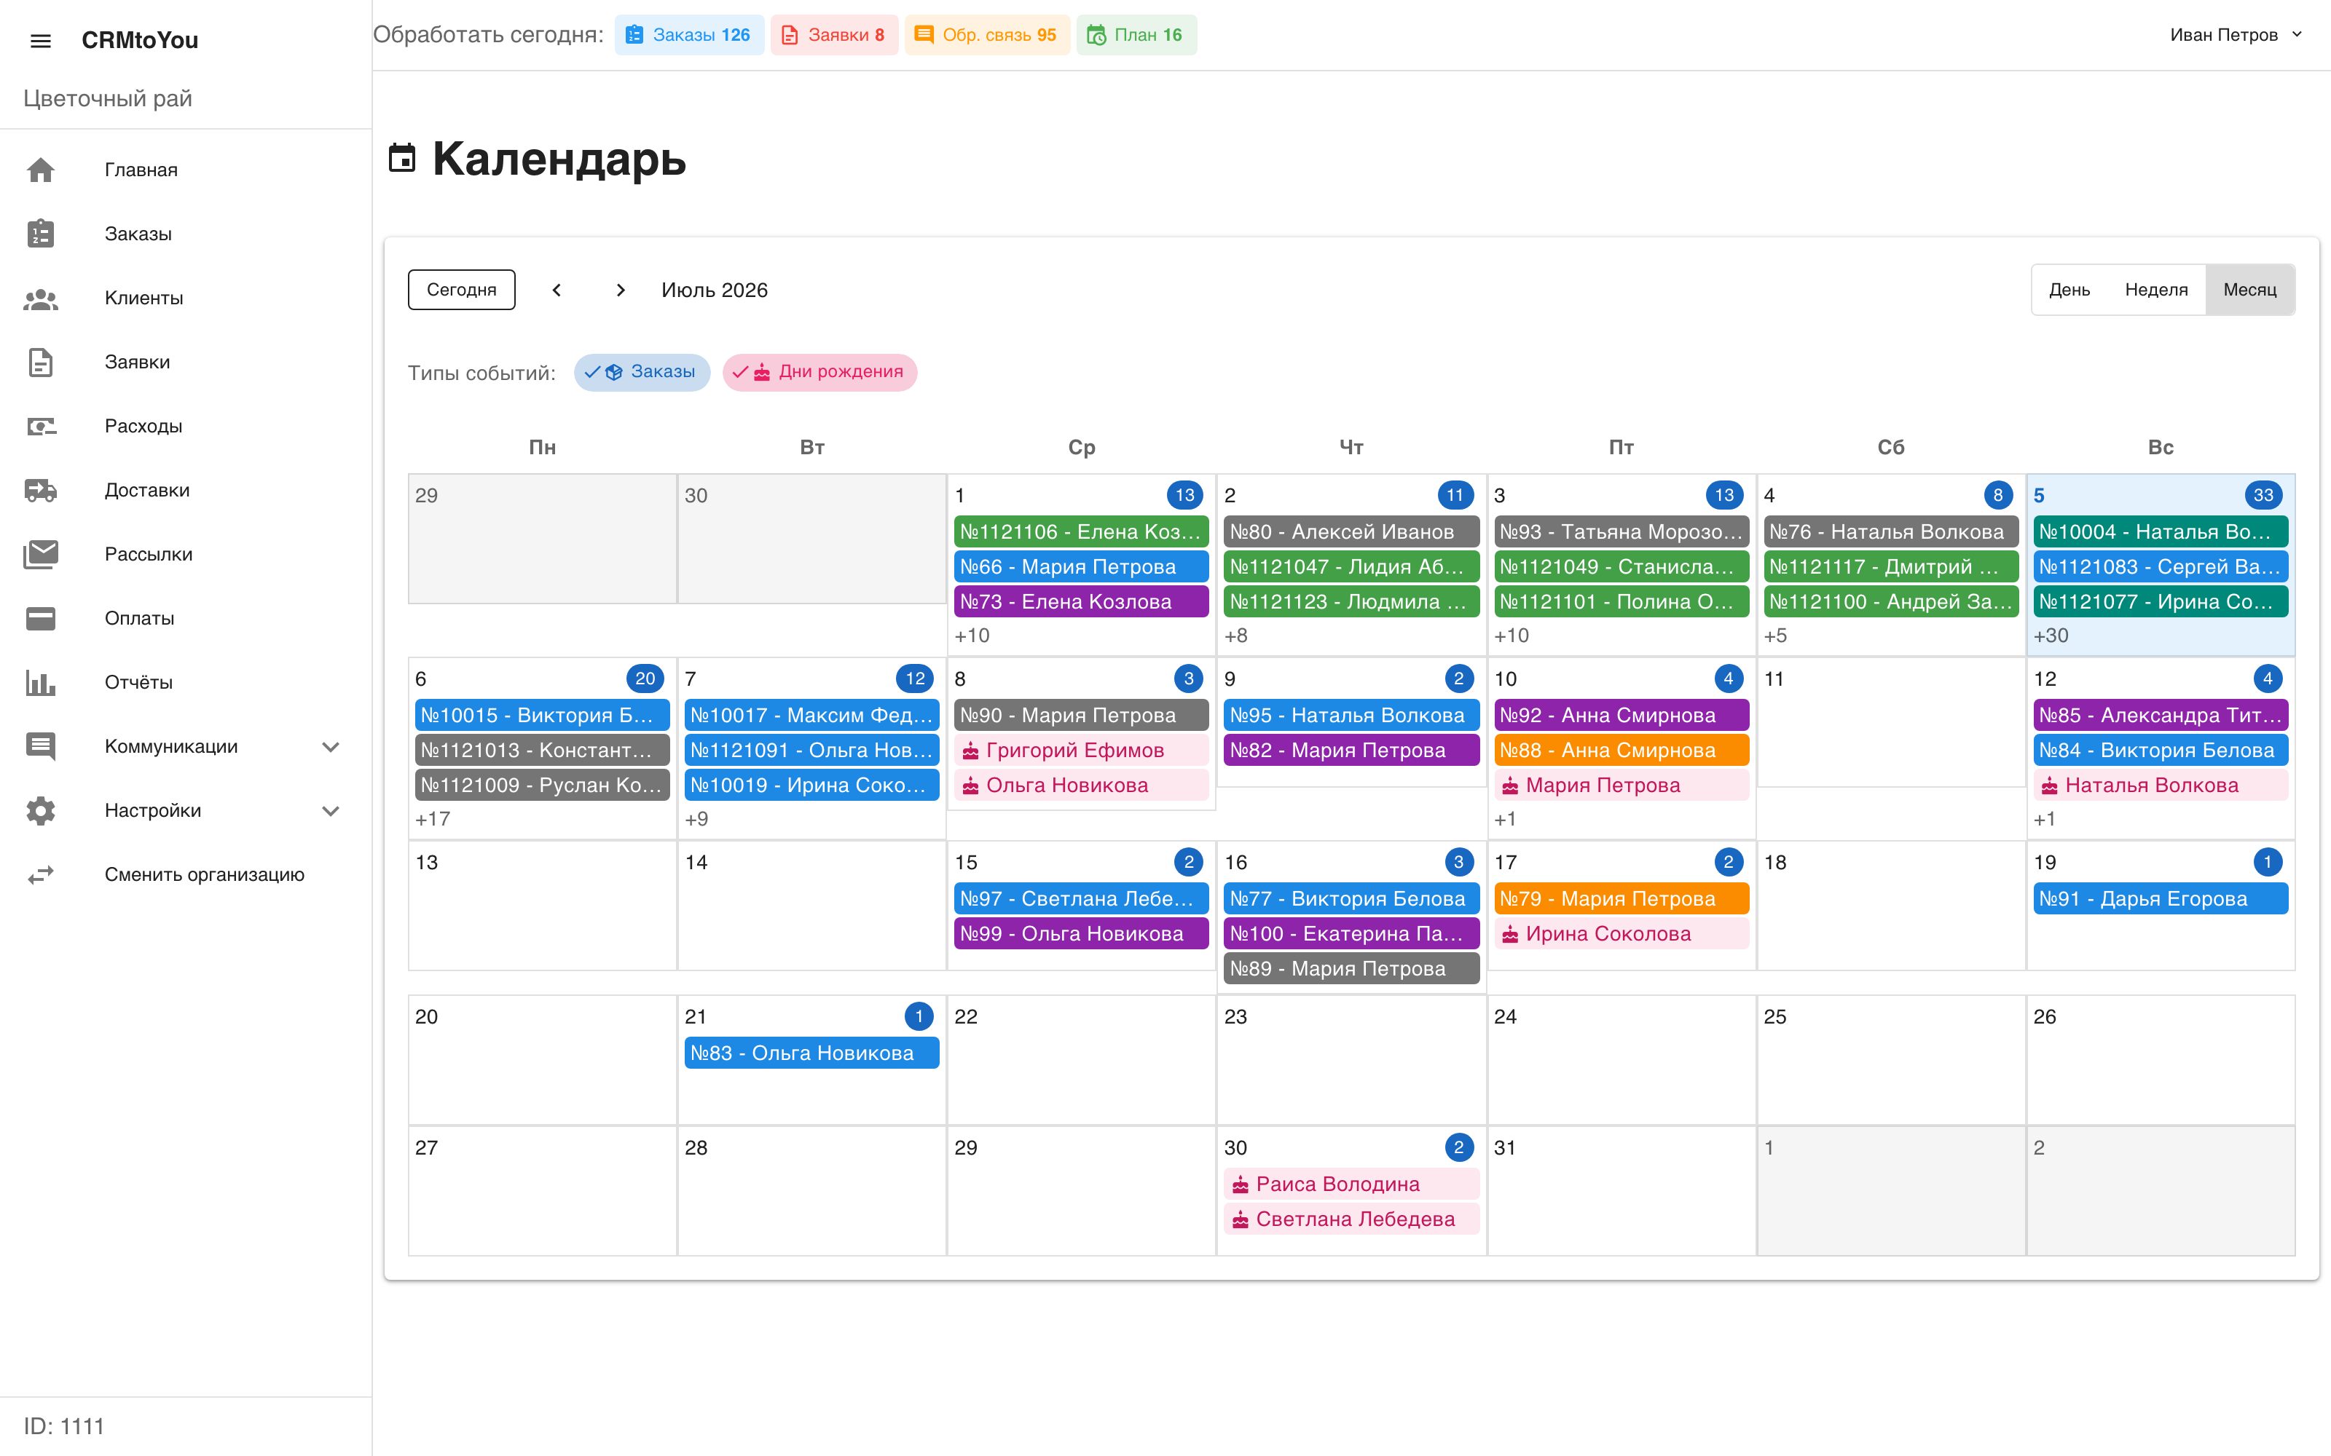Image resolution: width=2331 pixels, height=1456 pixels.
Task: Click the cake icon of Ирина Соколова
Action: (1510, 934)
